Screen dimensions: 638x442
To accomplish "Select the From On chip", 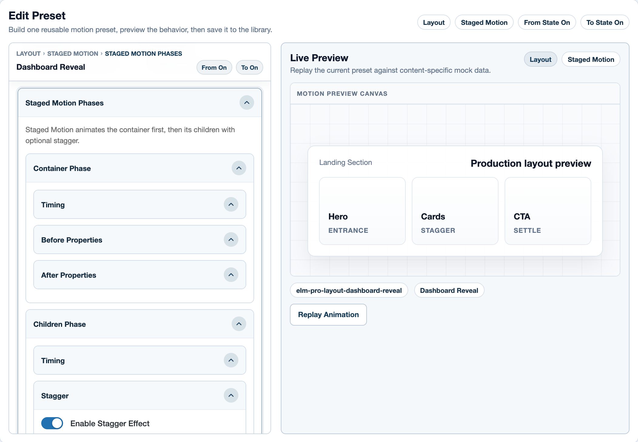I will point(214,67).
